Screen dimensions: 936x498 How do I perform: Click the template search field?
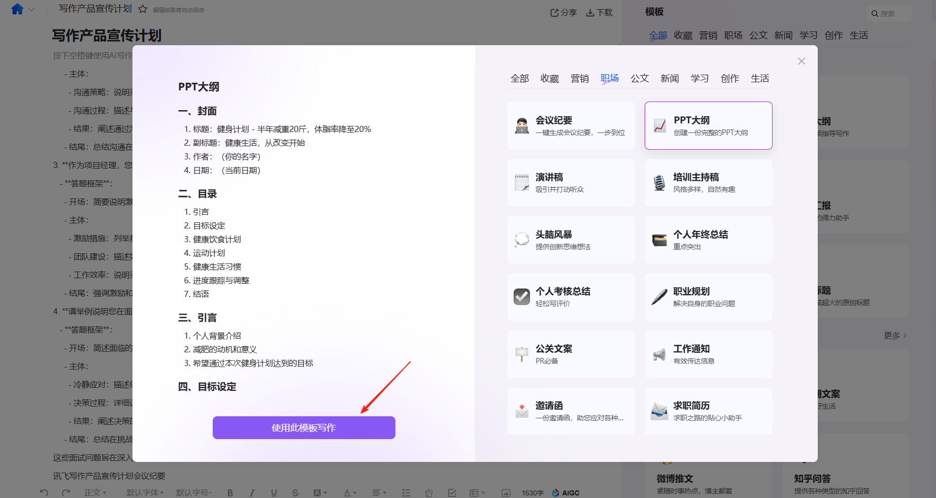888,14
